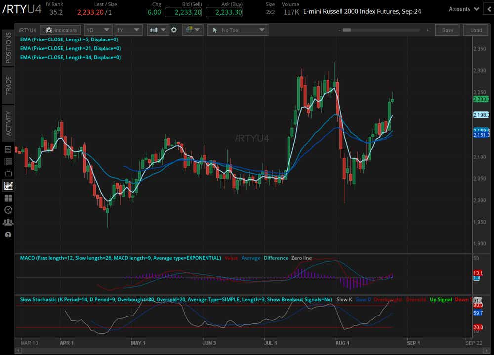Viewport: 494px width, 355px height.
Task: Open chart settings gear icon
Action: pyautogui.click(x=174, y=30)
